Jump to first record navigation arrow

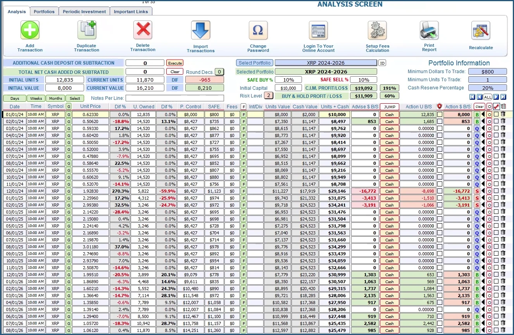click(472, 97)
